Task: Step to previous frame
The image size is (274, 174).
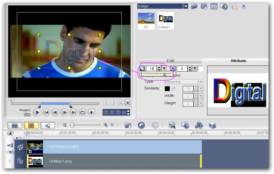Action: tap(56, 112)
